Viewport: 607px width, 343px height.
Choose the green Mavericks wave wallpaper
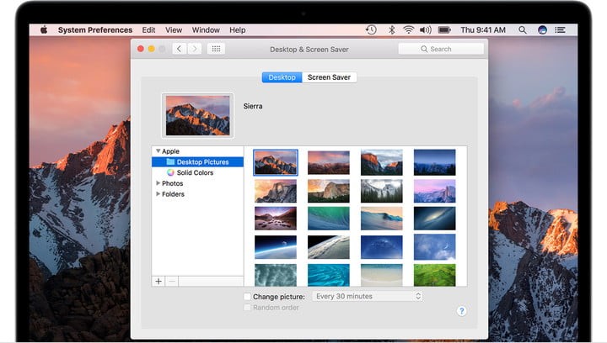(x=329, y=219)
